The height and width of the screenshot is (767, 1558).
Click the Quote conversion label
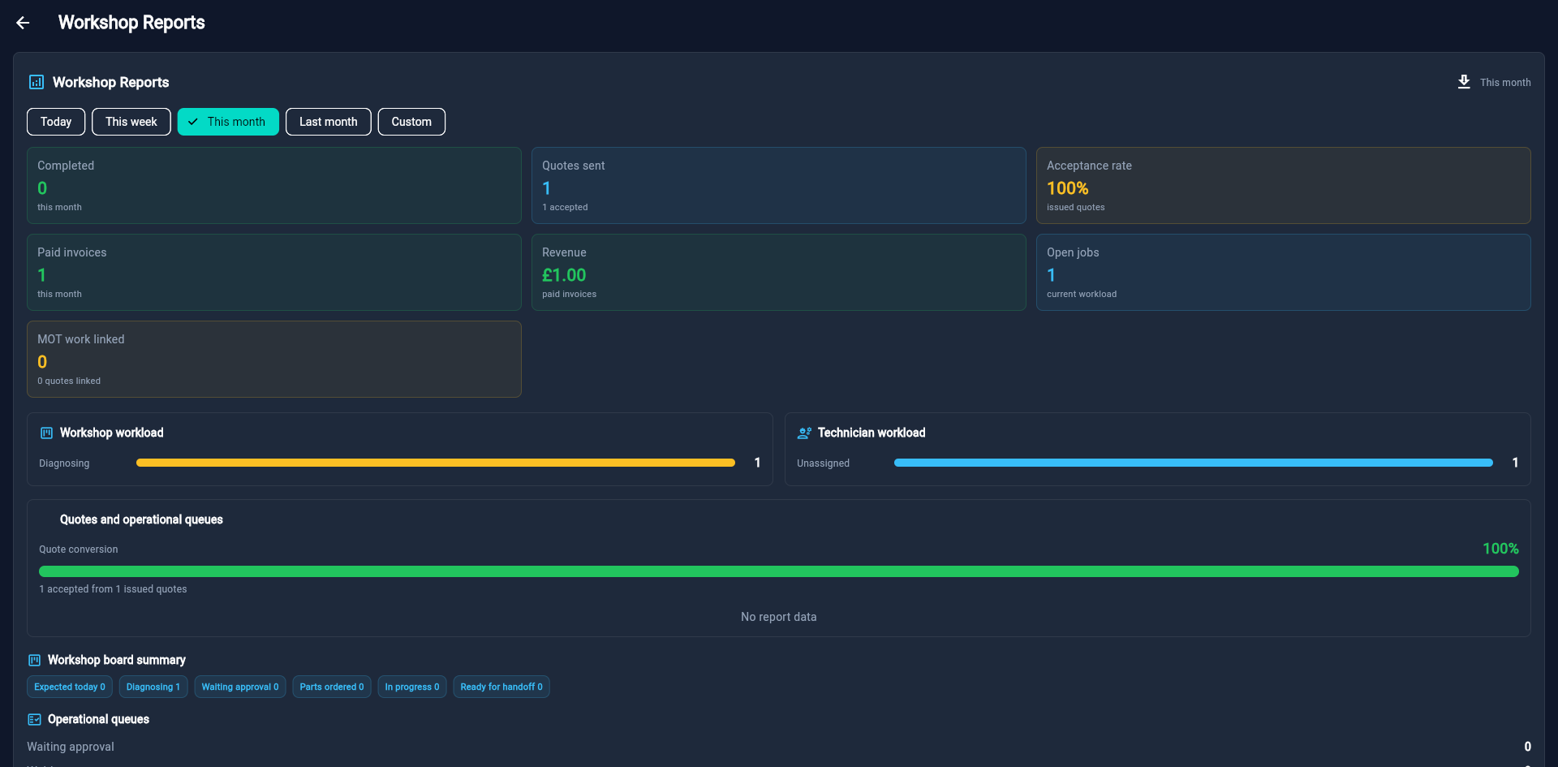(79, 549)
